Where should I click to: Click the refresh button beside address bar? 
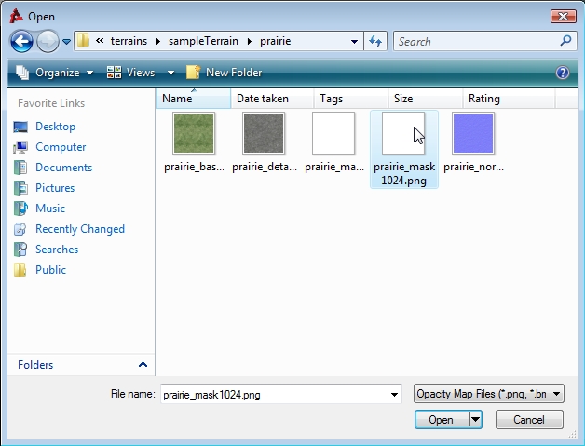pyautogui.click(x=375, y=41)
